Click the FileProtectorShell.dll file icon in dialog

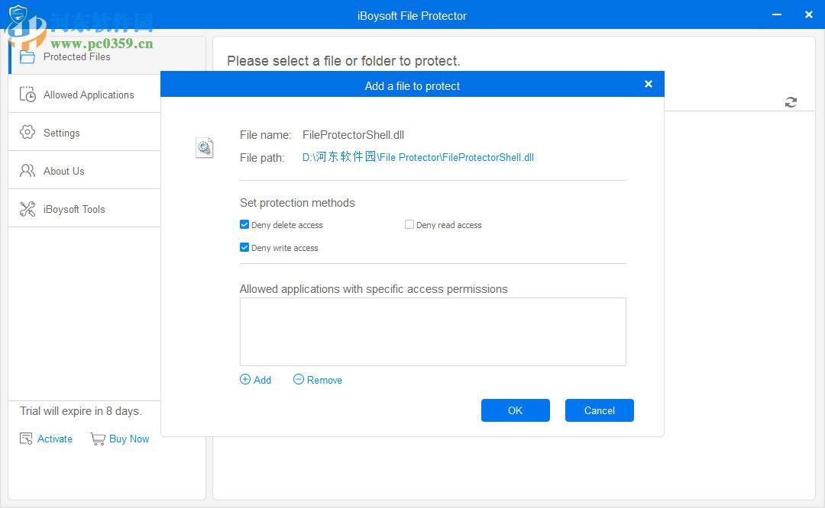[204, 147]
